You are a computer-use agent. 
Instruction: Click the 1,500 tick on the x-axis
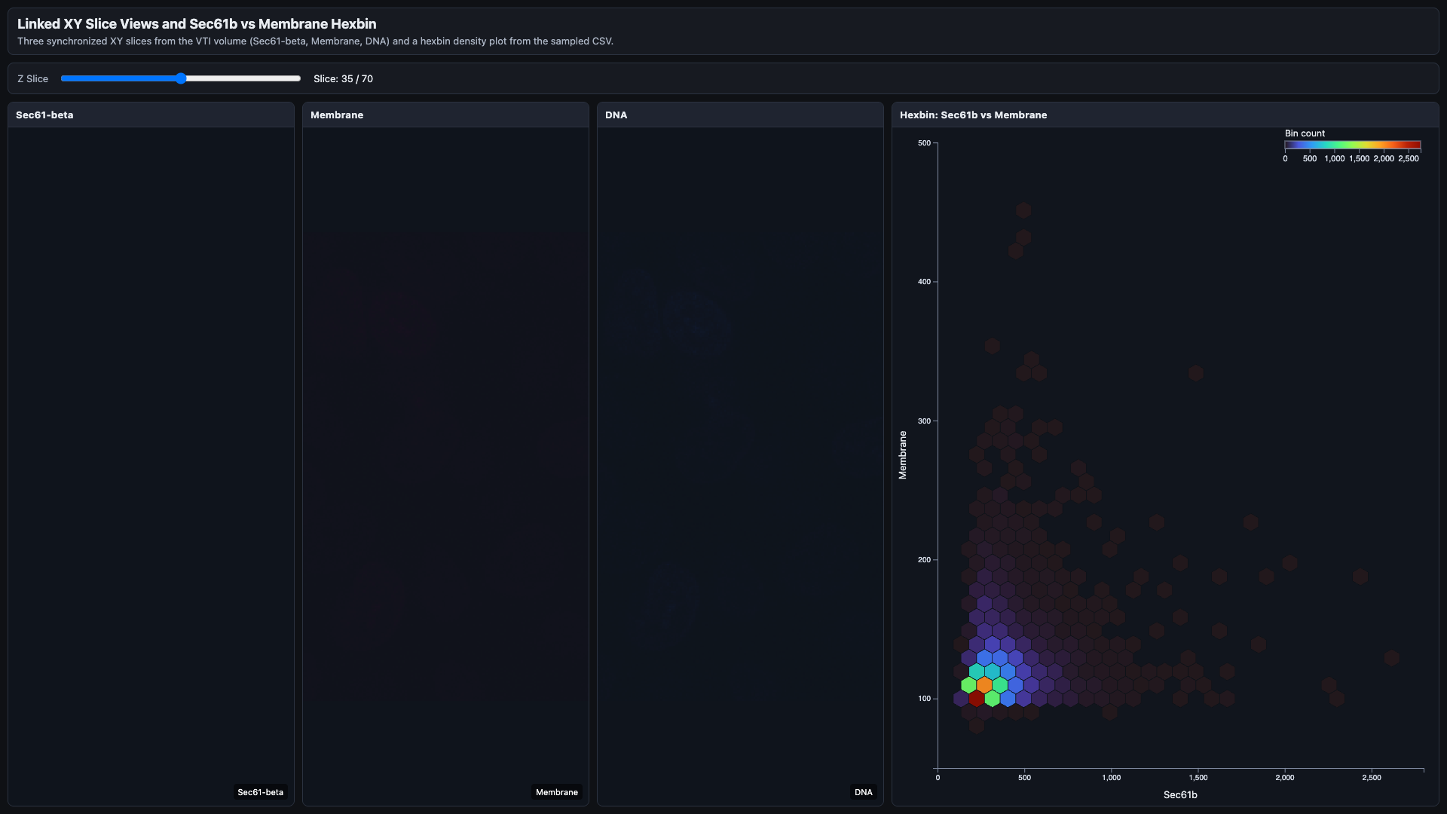click(x=1198, y=777)
